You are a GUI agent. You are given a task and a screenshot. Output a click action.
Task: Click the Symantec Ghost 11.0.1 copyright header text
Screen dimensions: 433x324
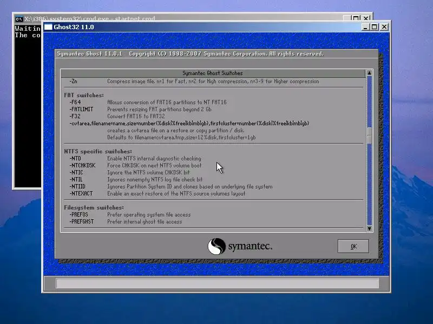pos(191,53)
